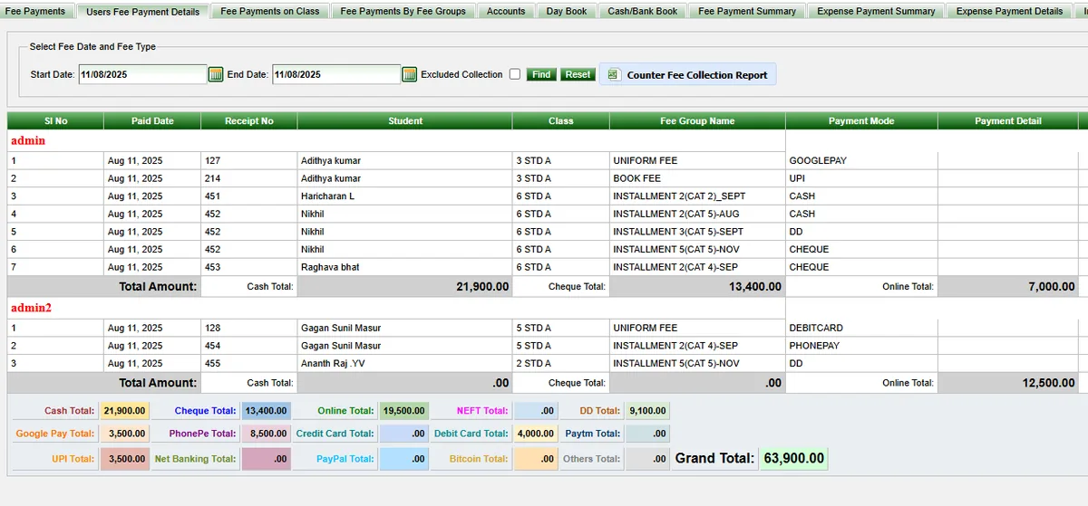Viewport: 1088px width, 506px height.
Task: Click INSTALLMENT 3(CAT 5)-SEPT fee group cell
Action: click(x=697, y=232)
